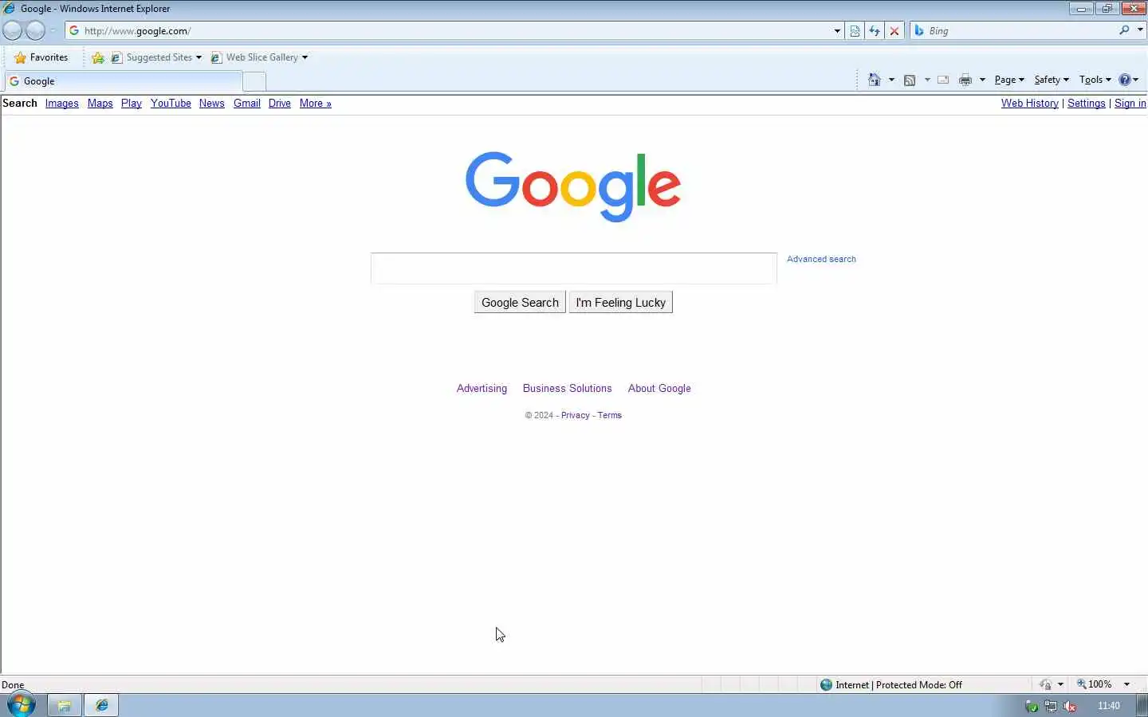1148x717 pixels.
Task: Open the Help question mark menu
Action: (1129, 80)
